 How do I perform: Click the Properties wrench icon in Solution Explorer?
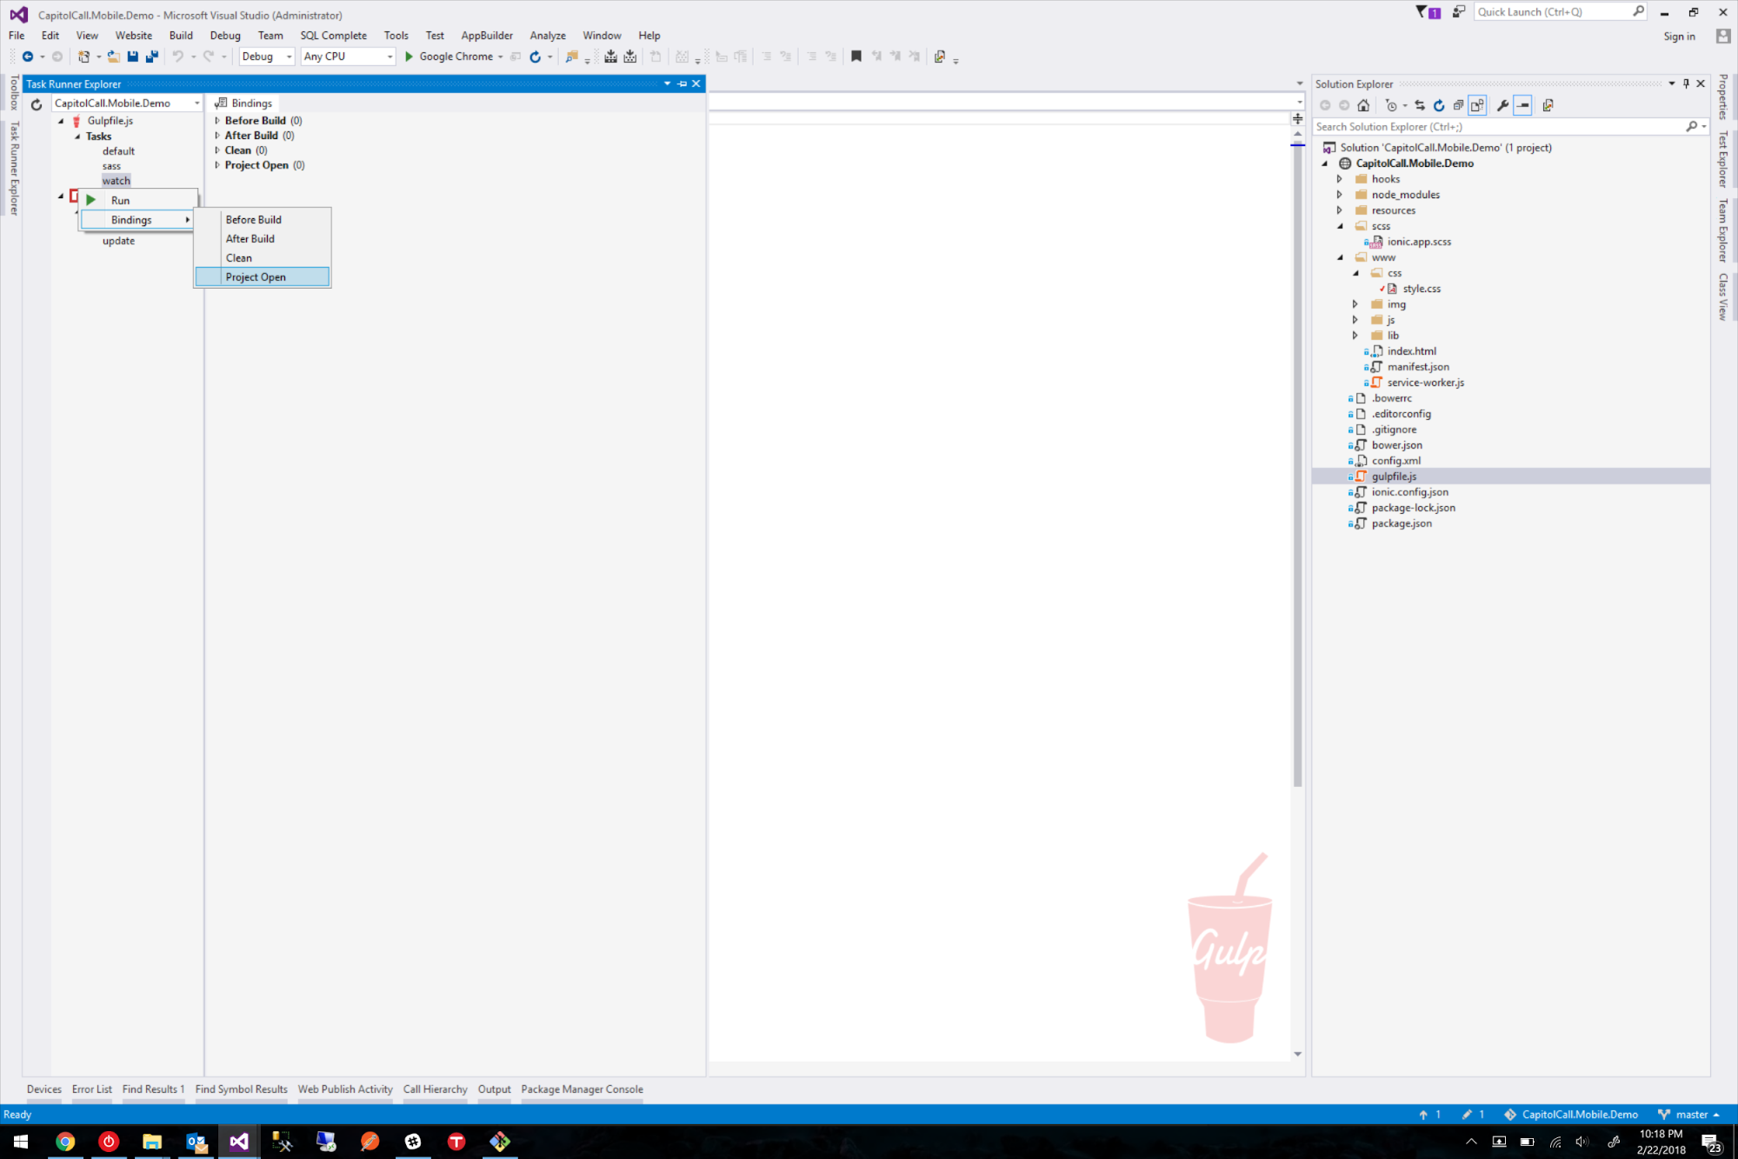coord(1502,105)
